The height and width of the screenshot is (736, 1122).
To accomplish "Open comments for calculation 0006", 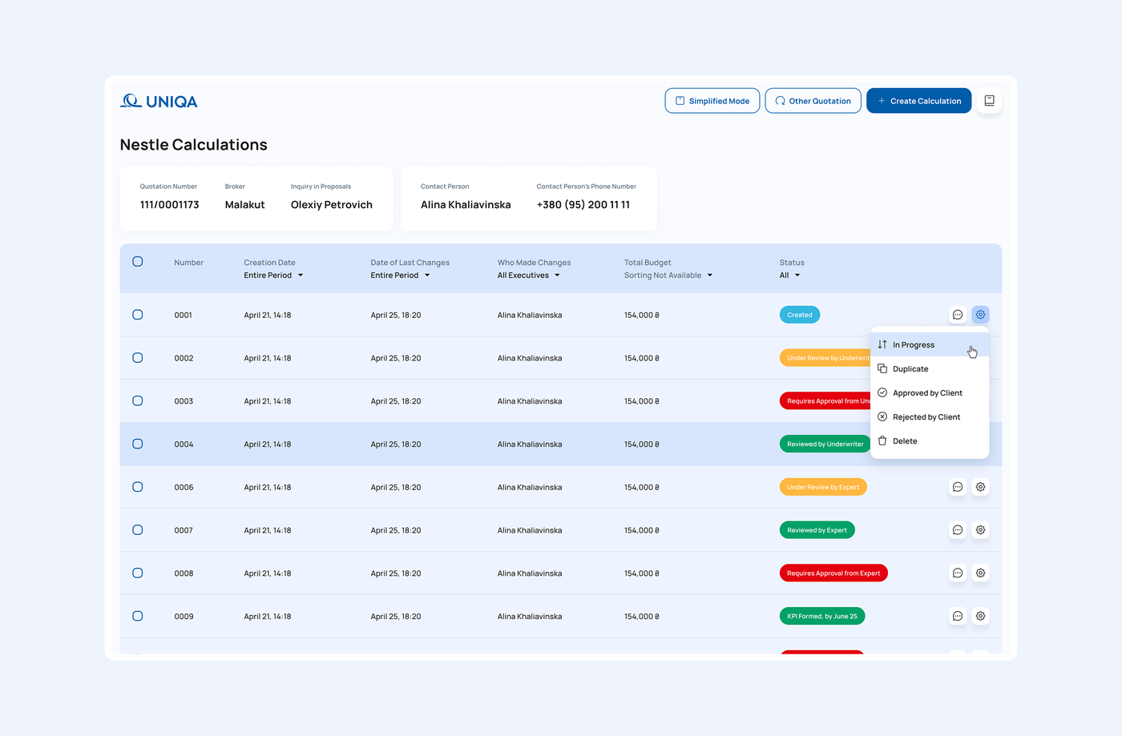I will (x=957, y=487).
